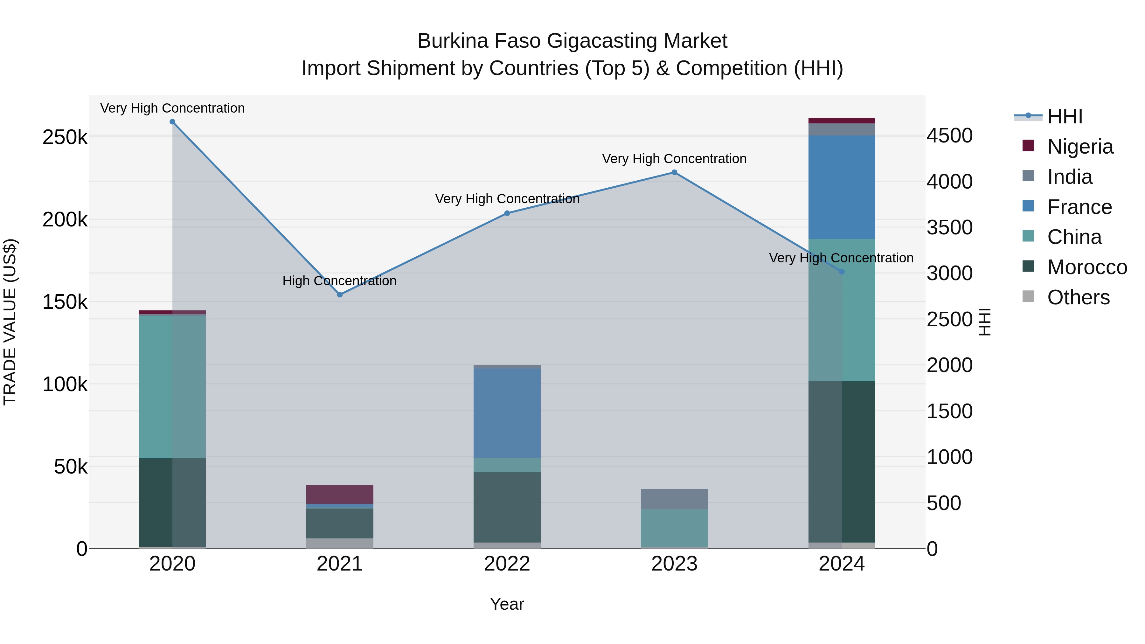Viewport: 1145px width, 644px height.
Task: Click the 2020 Morocco bar segment
Action: (172, 502)
